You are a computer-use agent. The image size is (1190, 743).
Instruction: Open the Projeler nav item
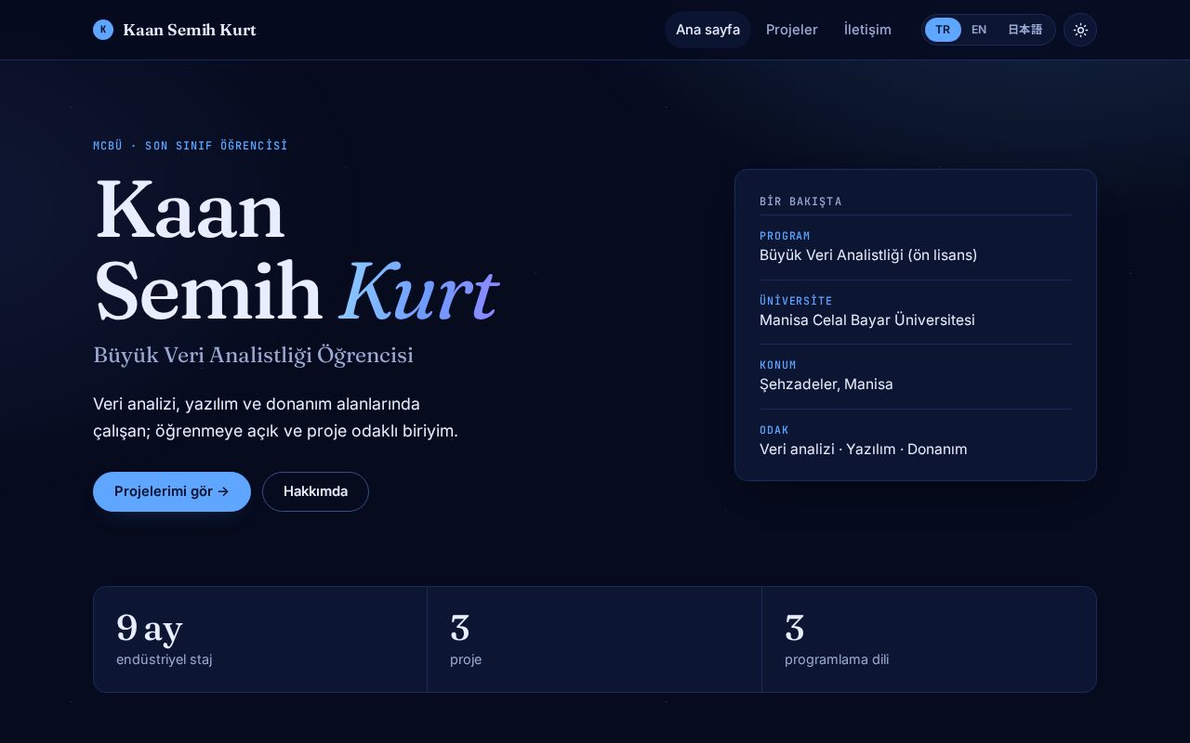point(792,30)
